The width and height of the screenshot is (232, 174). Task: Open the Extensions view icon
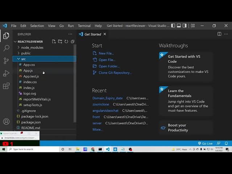point(6,86)
